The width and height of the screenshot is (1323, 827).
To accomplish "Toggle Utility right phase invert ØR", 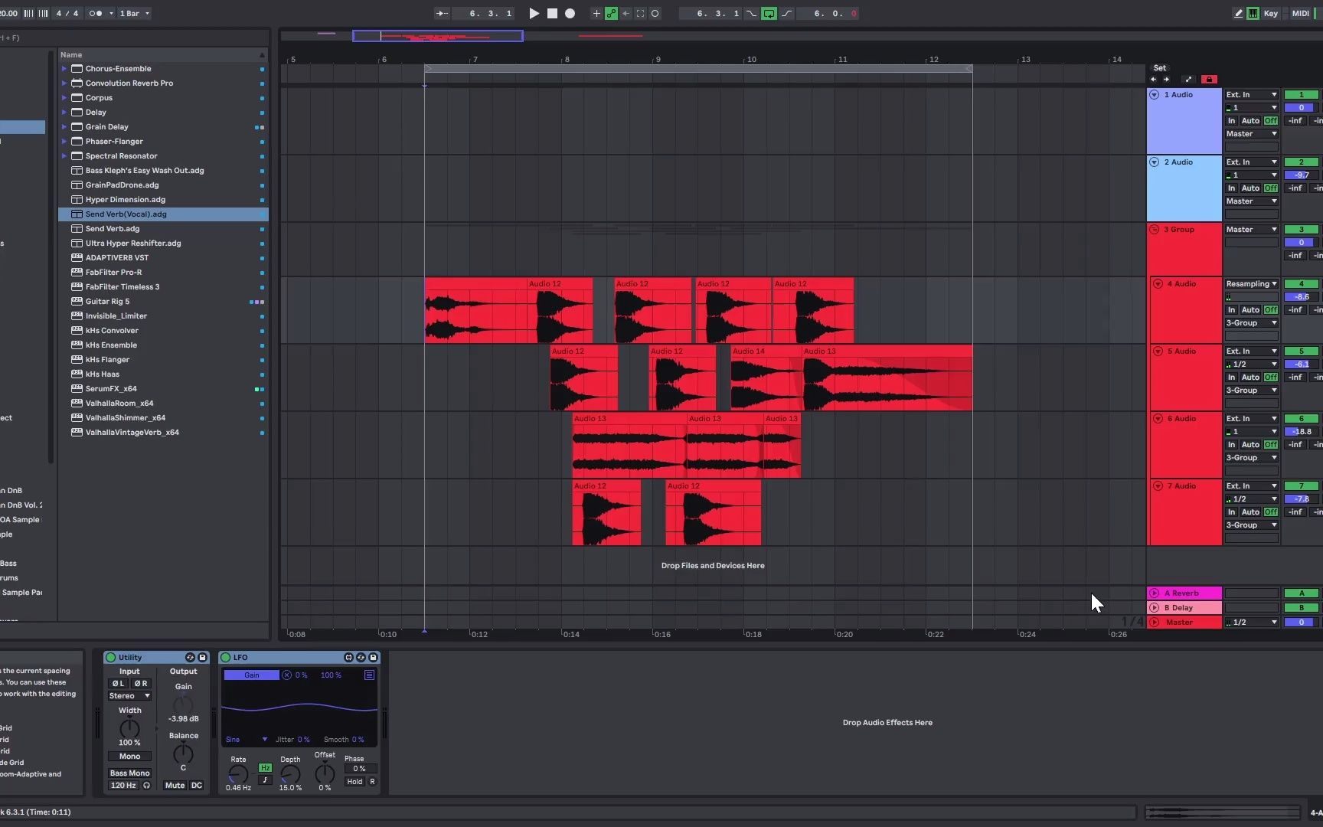I will [x=141, y=683].
